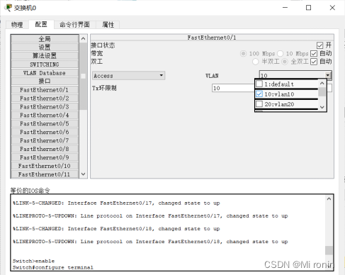Click down arrow in VLAN list scrollbar
Viewport: 345px width, 275px height.
pyautogui.click(x=322, y=107)
